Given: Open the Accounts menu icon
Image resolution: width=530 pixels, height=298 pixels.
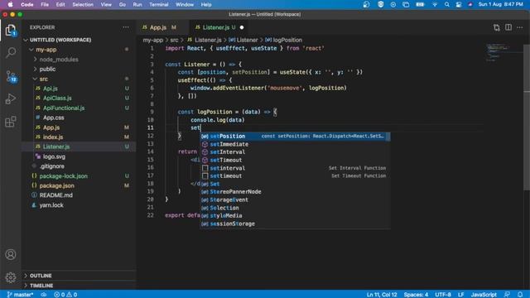Looking at the screenshot, I should pyautogui.click(x=11, y=254).
